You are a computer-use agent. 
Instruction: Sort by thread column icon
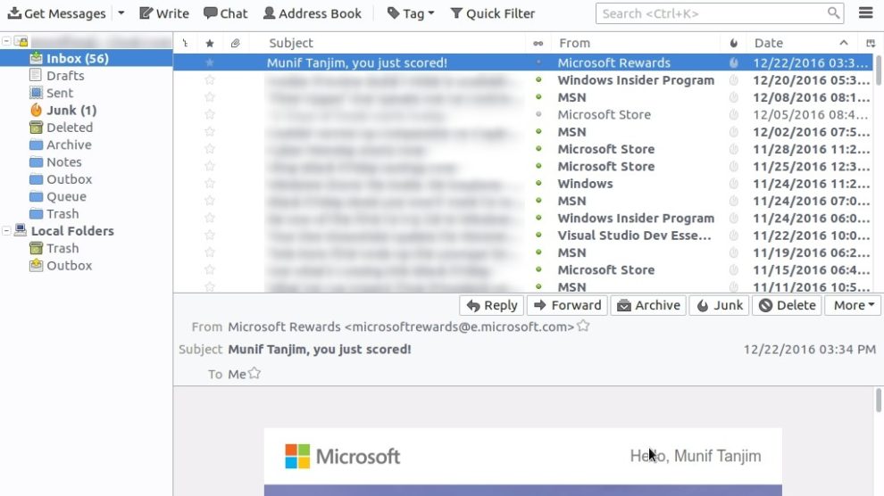pos(185,43)
